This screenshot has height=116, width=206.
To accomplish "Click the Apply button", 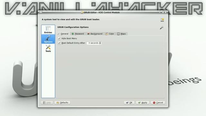I will 143,102.
